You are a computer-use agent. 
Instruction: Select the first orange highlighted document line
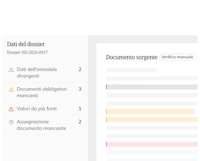tap(151, 112)
